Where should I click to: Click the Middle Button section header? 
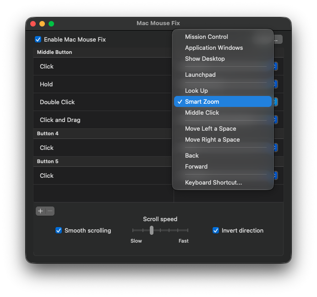point(55,52)
